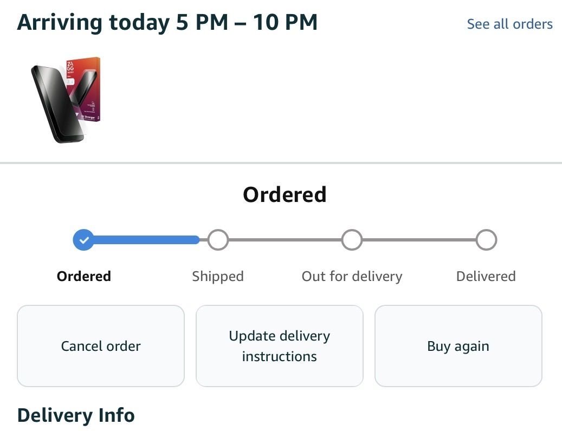Click the Arriving today 5 PM – 10 PM heading
This screenshot has height=431, width=562.
coord(167,23)
